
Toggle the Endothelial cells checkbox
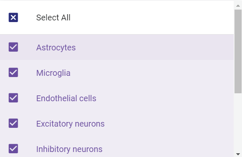13,98
